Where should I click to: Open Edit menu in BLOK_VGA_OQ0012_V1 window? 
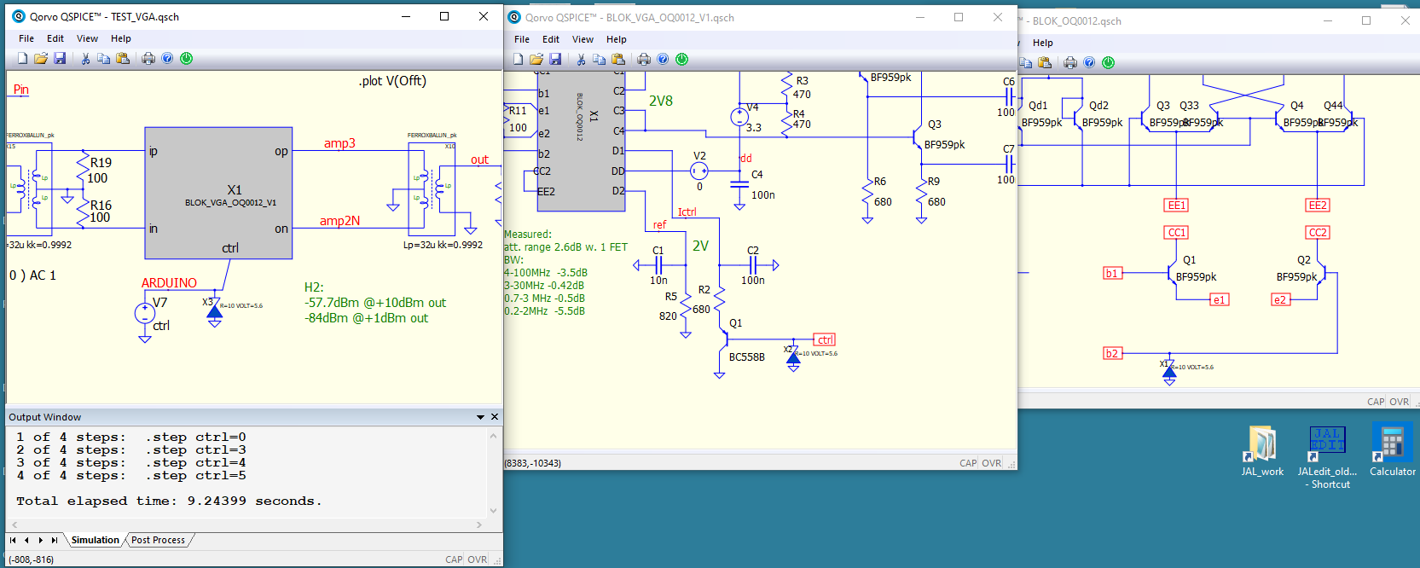(551, 39)
